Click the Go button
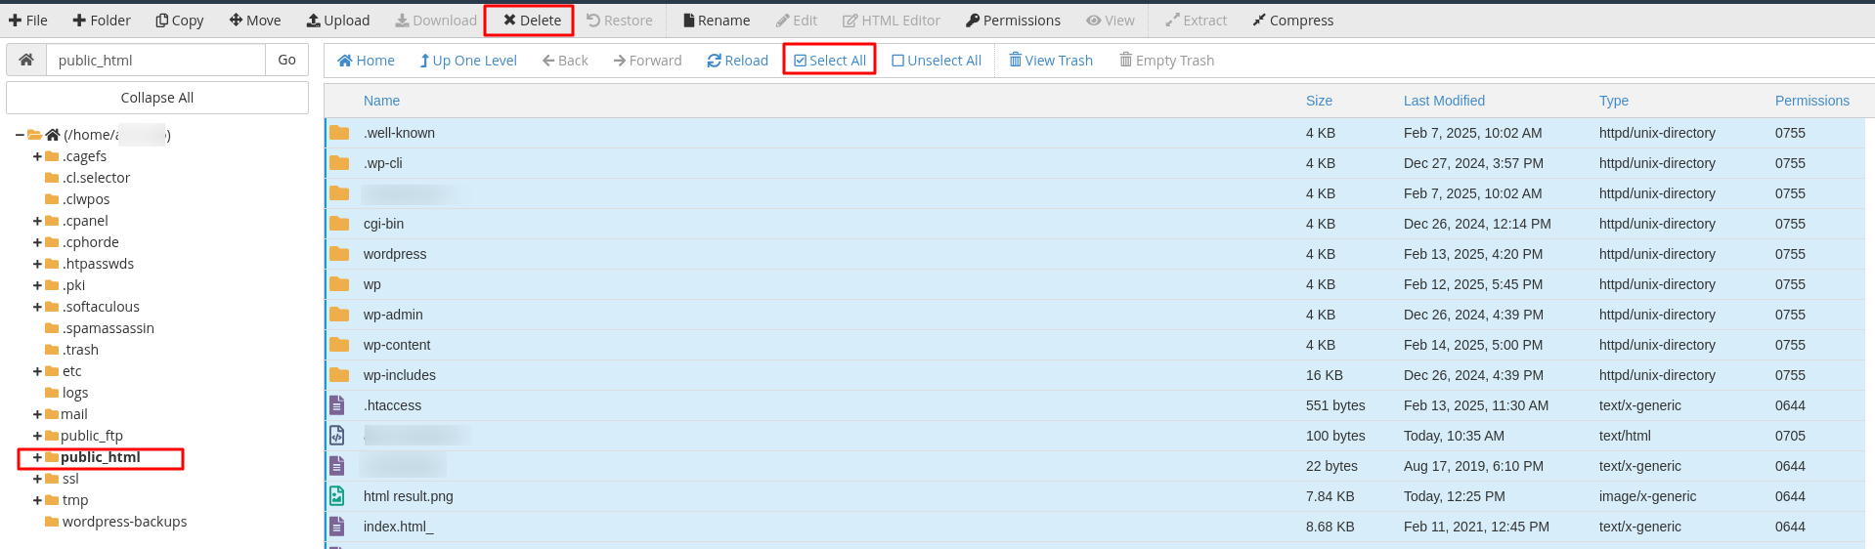This screenshot has width=1875, height=549. pyautogui.click(x=286, y=60)
